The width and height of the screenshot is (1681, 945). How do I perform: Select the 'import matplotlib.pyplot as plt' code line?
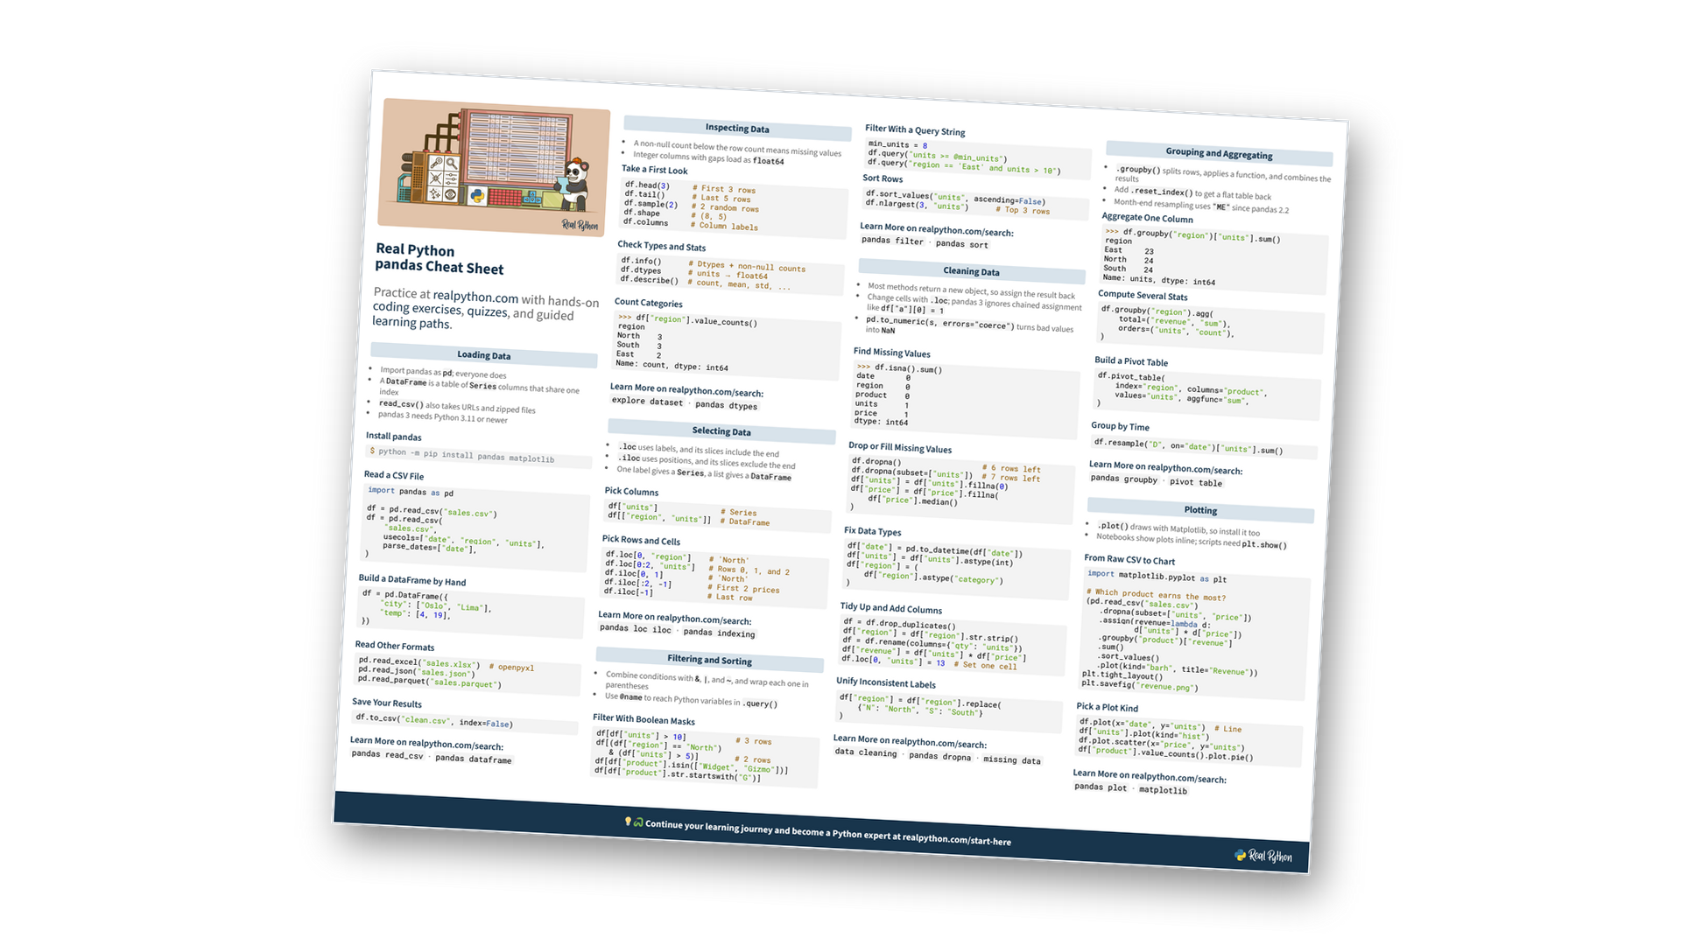click(x=1157, y=577)
